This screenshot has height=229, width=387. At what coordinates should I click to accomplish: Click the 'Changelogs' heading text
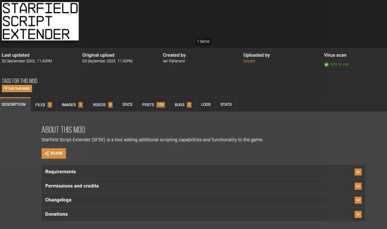[58, 200]
